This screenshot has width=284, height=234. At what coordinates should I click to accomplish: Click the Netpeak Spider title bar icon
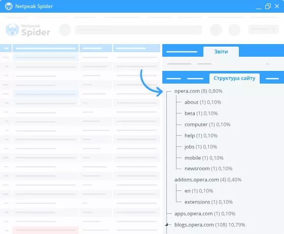[9, 6]
